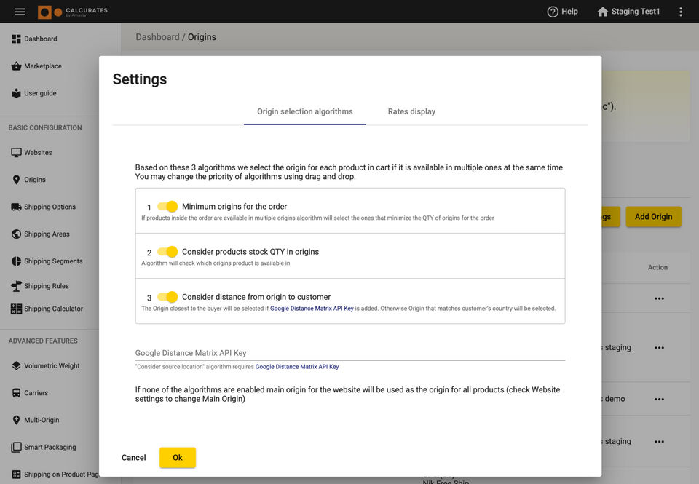Click the Dashboard sidebar icon

[16, 39]
